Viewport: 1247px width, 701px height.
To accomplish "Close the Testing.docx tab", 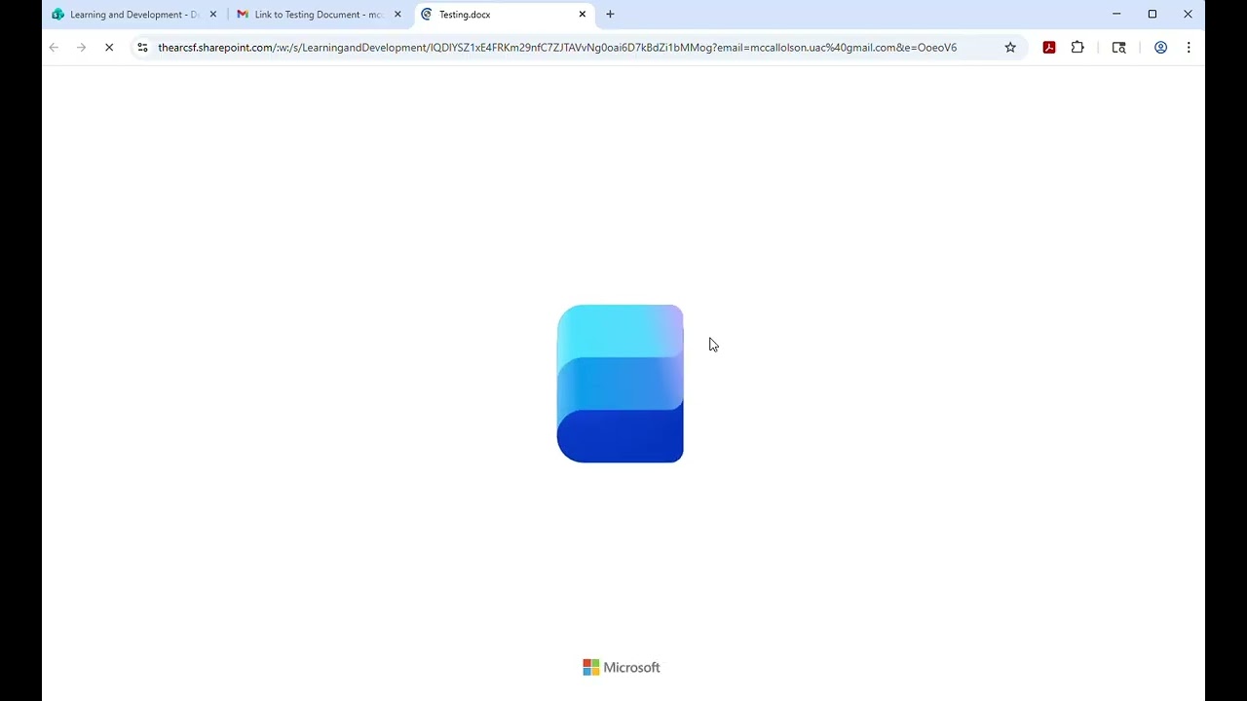I will point(583,15).
